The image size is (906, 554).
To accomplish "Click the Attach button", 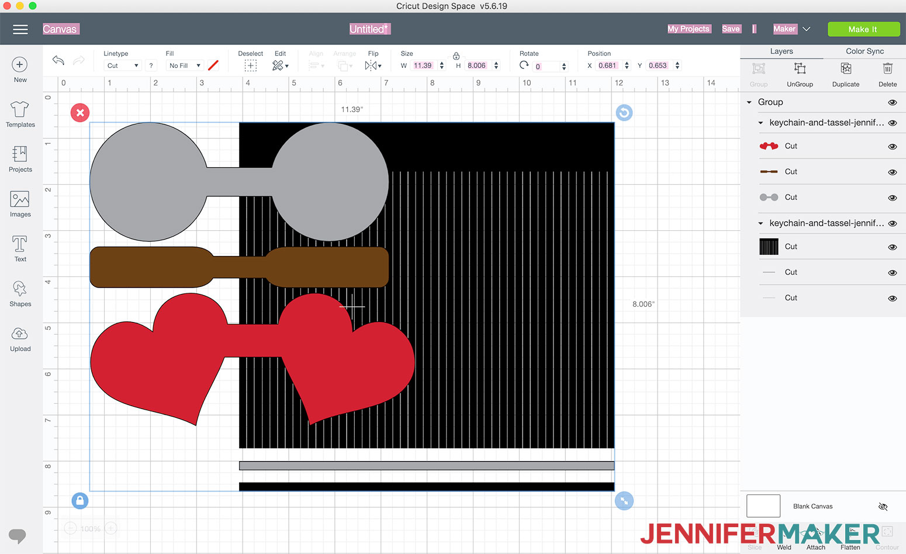I will 816,538.
